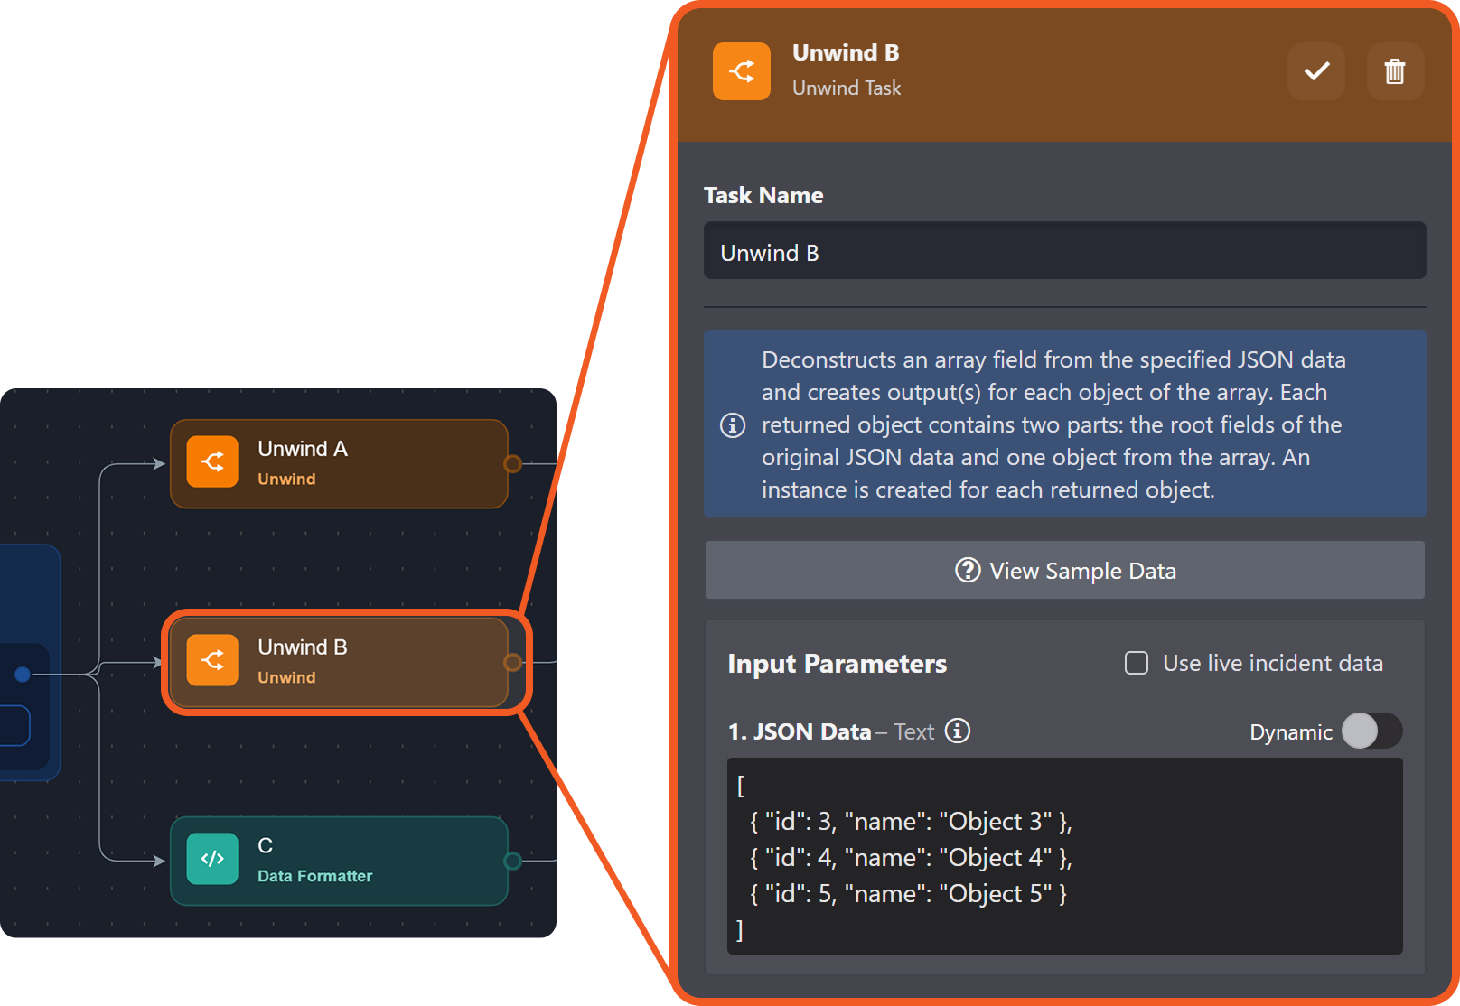This screenshot has width=1460, height=1006.
Task: Click the Task Name input field
Action: coord(1064,252)
